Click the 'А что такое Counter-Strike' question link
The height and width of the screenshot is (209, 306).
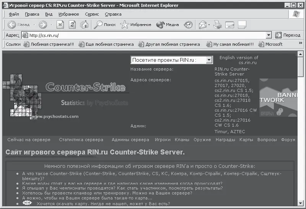pos(151,176)
